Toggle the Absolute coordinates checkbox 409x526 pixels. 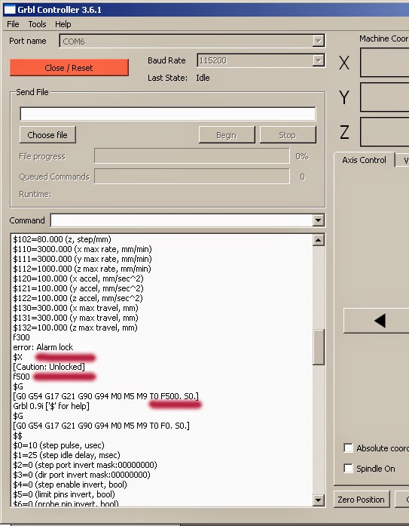[x=348, y=448]
